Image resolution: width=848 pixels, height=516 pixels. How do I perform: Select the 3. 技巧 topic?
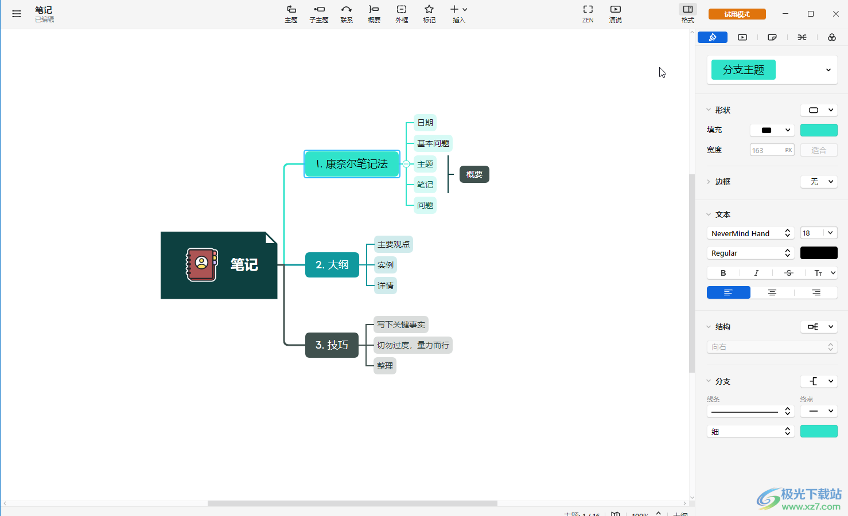(332, 345)
